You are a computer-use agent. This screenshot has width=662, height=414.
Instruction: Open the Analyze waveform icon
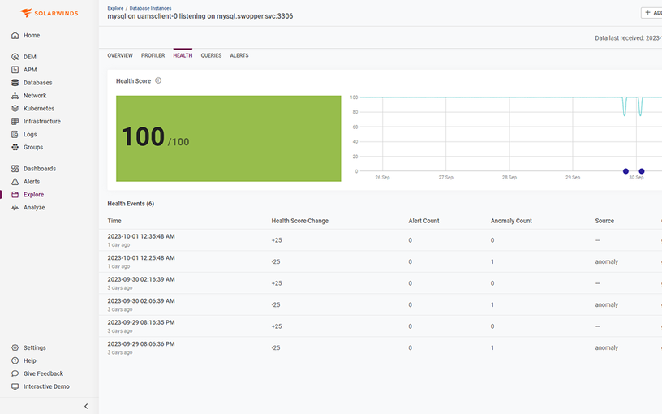click(x=15, y=208)
